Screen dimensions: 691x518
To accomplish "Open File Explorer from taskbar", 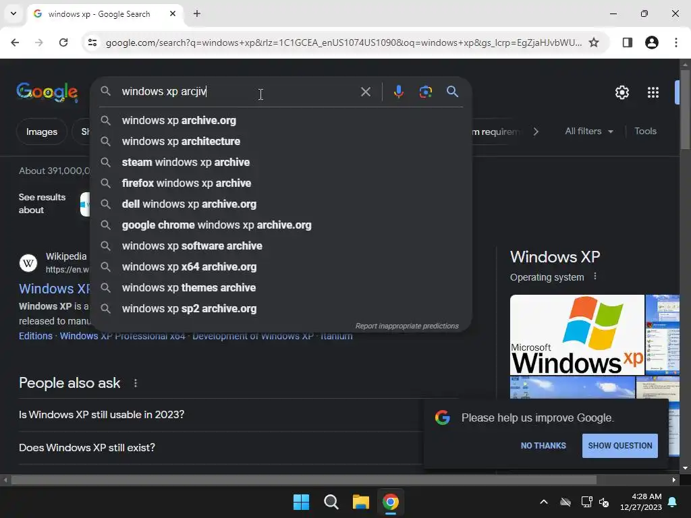I will point(360,502).
